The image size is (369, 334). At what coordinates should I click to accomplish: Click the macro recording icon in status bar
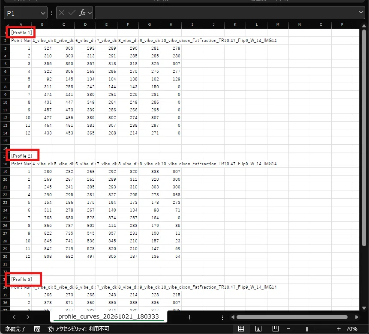(x=37, y=329)
